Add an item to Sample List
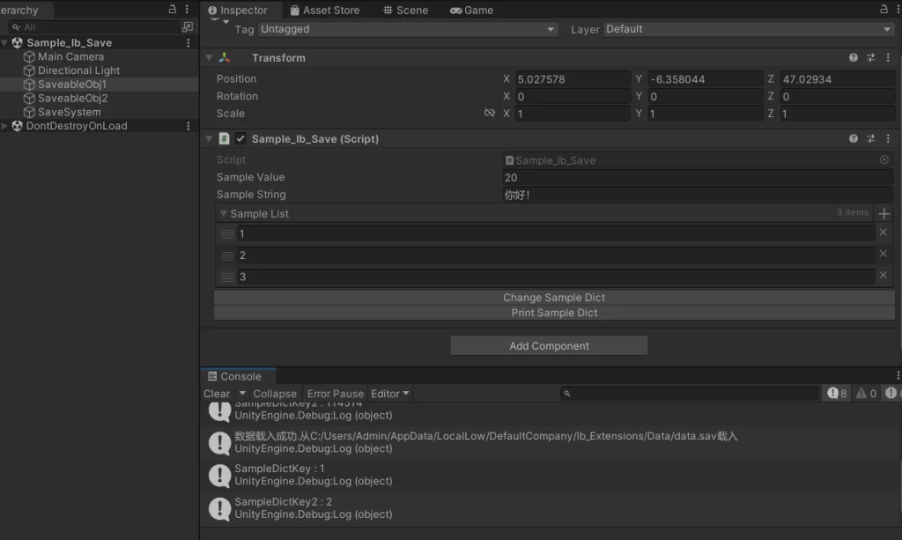 (x=884, y=213)
